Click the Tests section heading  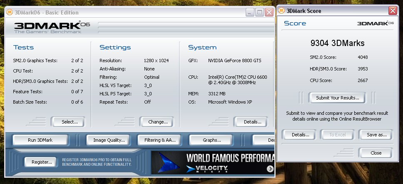pyautogui.click(x=23, y=47)
